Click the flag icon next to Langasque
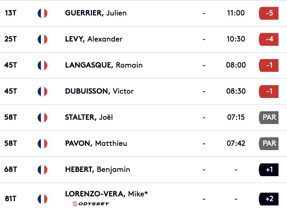 (x=43, y=65)
